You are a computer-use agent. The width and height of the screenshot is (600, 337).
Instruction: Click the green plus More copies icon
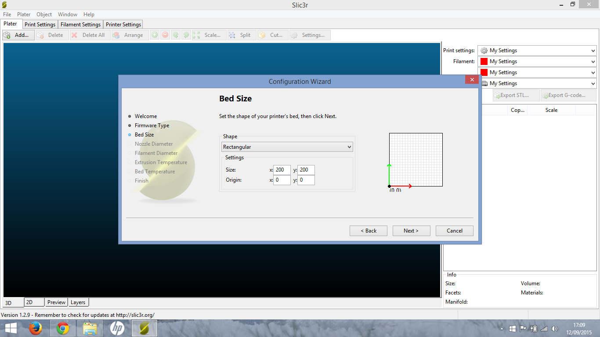[x=155, y=35]
